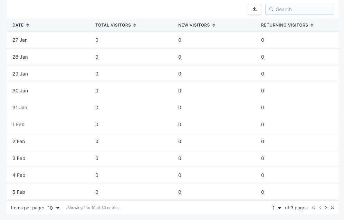Sort the Total Visitors column

click(135, 25)
